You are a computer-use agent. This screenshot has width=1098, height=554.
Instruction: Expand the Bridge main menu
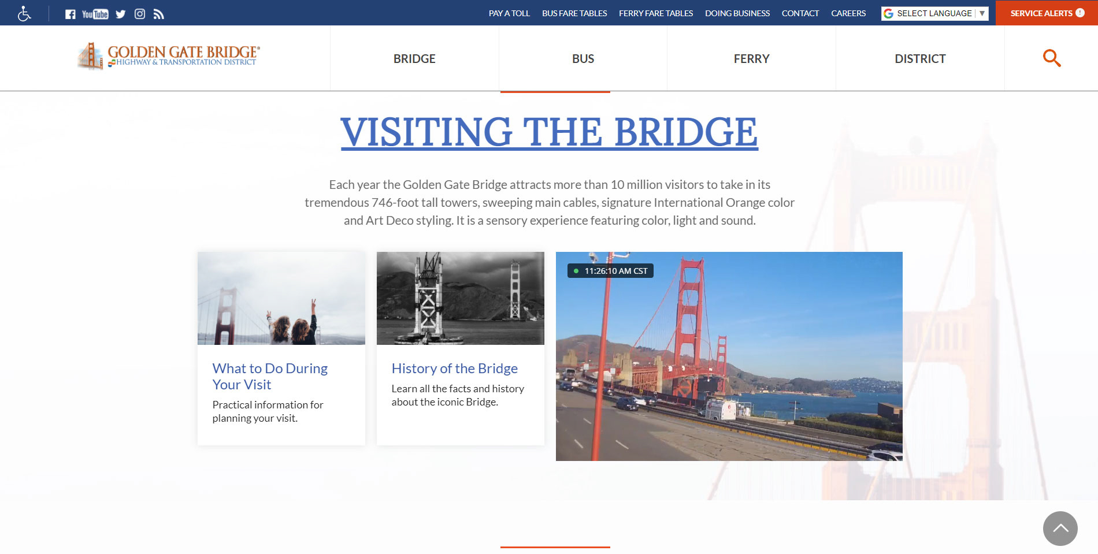tap(414, 58)
